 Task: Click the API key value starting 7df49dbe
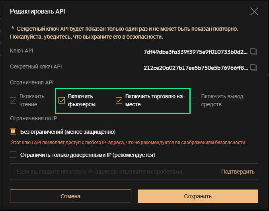pos(195,52)
